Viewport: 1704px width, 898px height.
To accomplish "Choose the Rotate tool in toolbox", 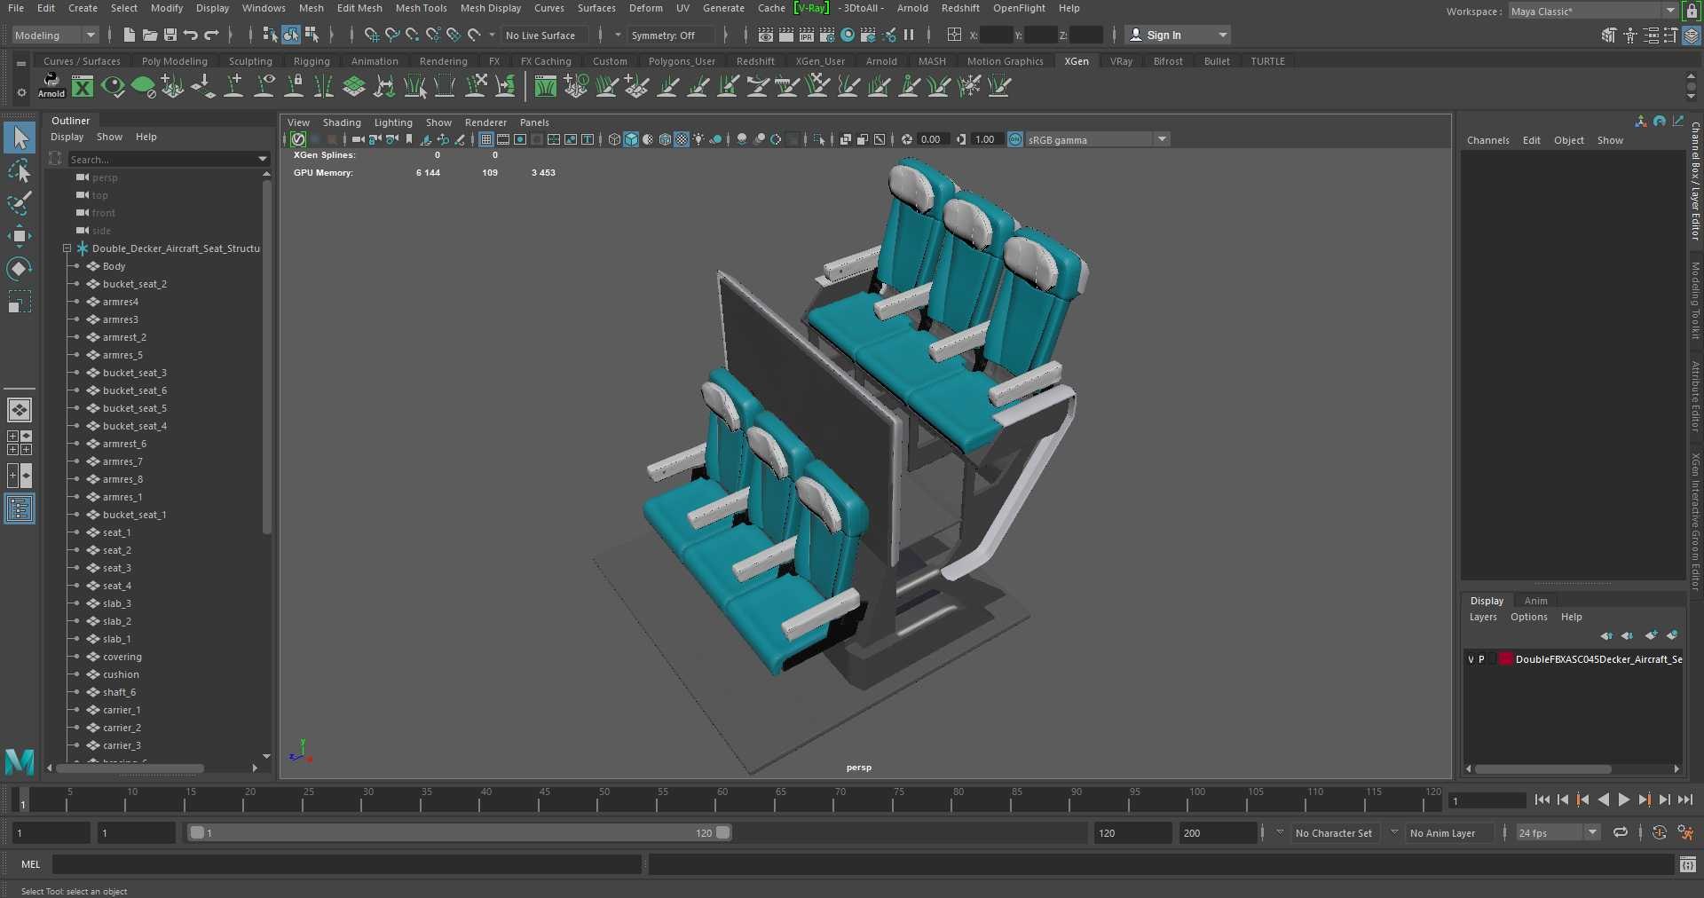I will click(x=20, y=268).
